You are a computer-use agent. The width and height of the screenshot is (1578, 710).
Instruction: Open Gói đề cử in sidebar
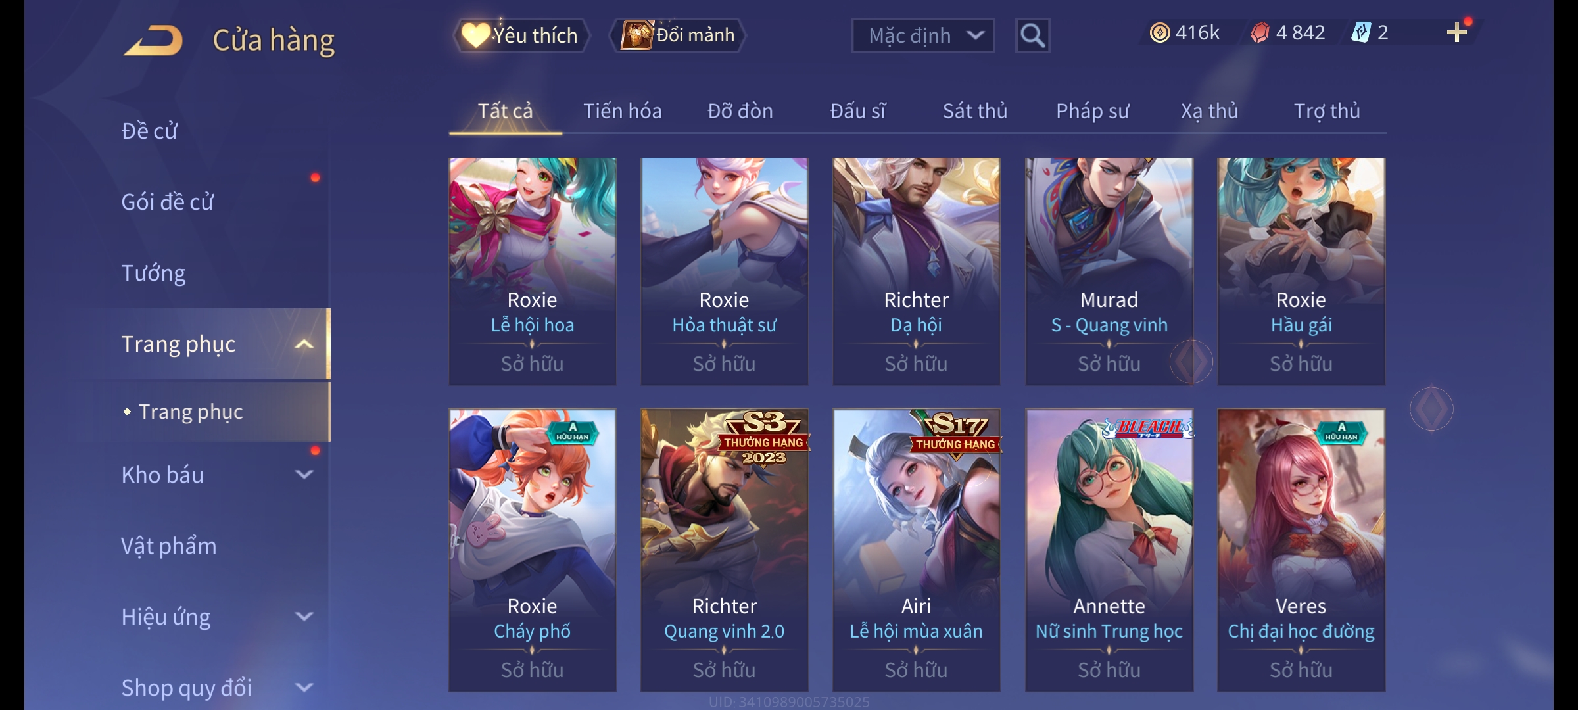[x=167, y=202]
